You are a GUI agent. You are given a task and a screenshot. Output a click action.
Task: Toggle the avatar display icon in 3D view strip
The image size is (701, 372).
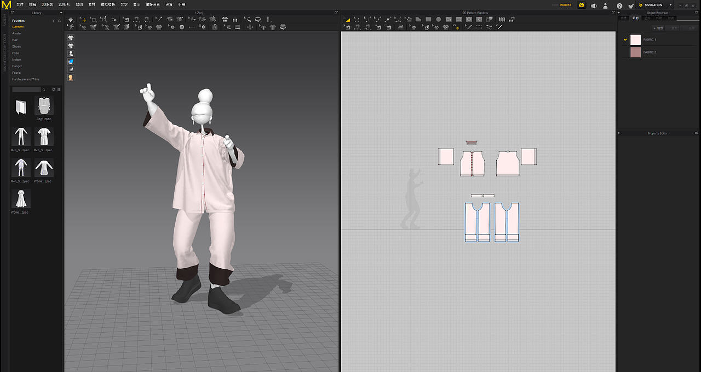70,53
